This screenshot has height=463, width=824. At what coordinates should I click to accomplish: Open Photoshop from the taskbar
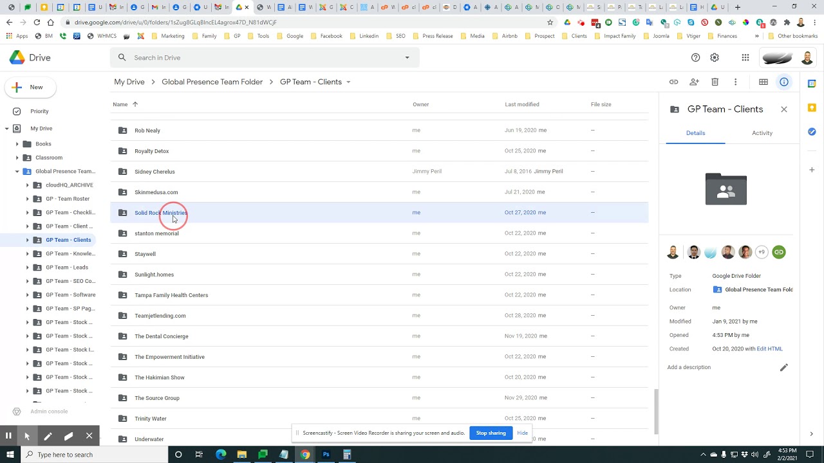coord(326,455)
